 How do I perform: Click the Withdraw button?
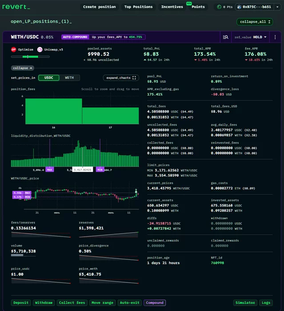point(44,303)
